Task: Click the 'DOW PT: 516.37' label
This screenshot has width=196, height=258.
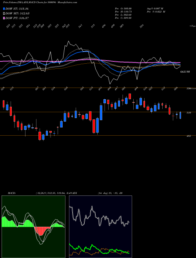Action: 17,18
